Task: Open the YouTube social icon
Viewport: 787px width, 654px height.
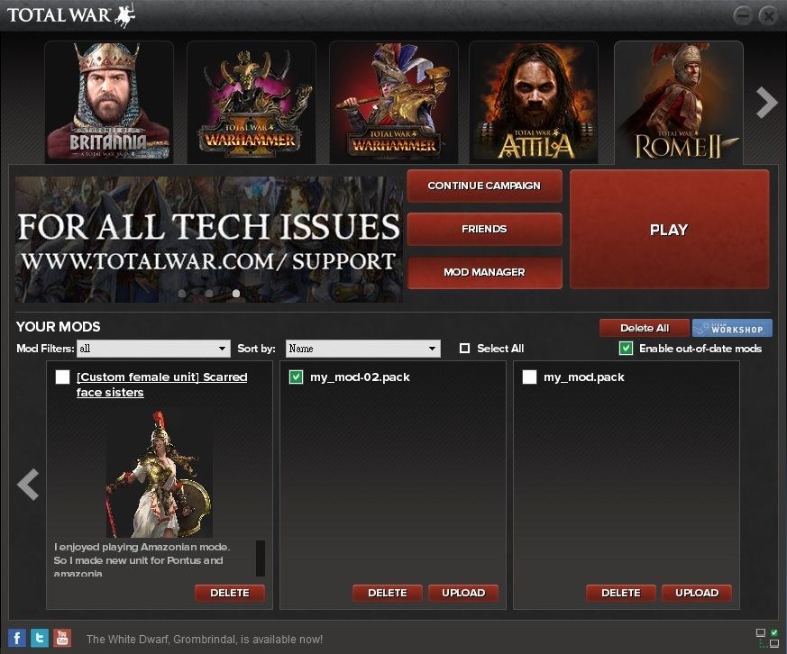Action: click(61, 638)
